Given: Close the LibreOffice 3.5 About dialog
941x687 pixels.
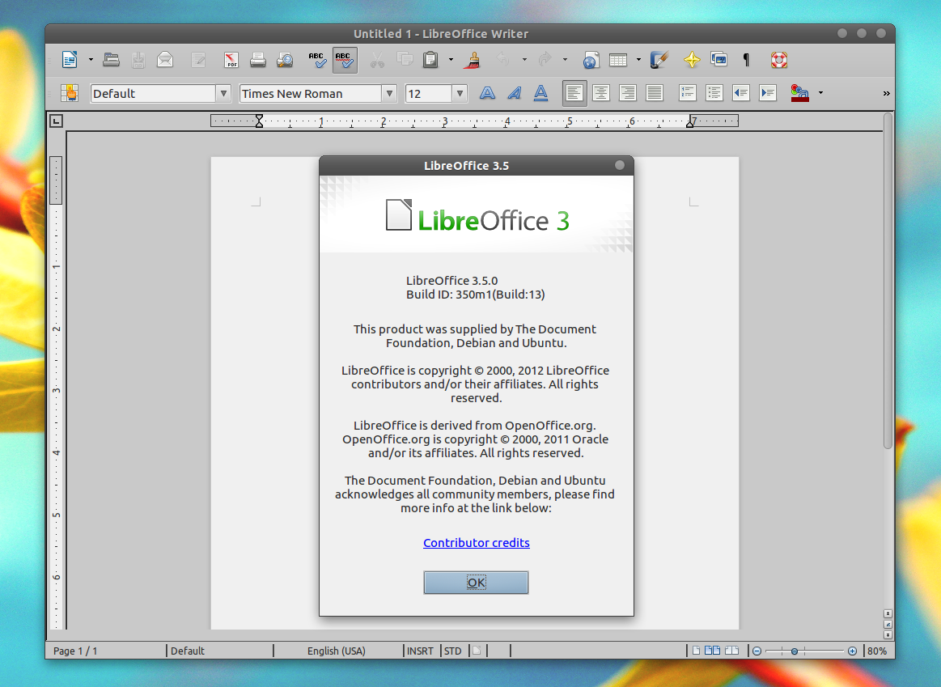Looking at the screenshot, I should [x=620, y=165].
